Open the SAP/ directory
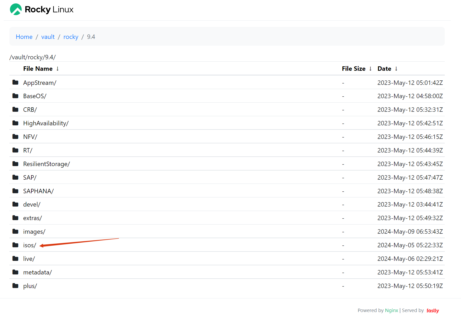 click(x=30, y=178)
